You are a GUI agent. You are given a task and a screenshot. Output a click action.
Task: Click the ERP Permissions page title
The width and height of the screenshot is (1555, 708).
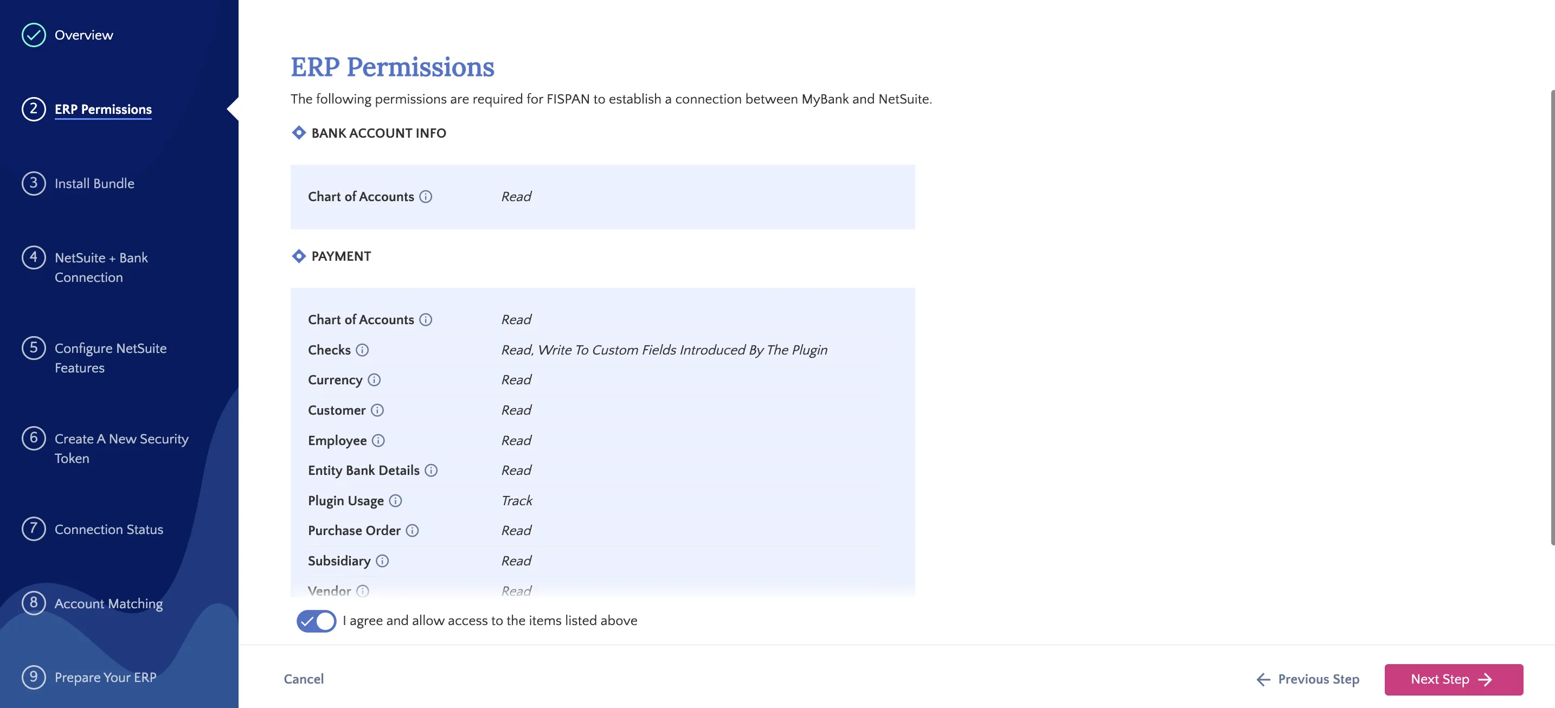point(393,67)
